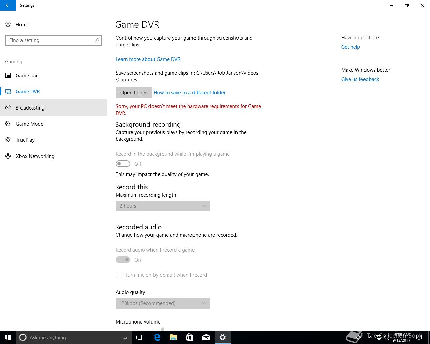Click the hardware requirements error message
The width and height of the screenshot is (430, 344).
coord(188,110)
